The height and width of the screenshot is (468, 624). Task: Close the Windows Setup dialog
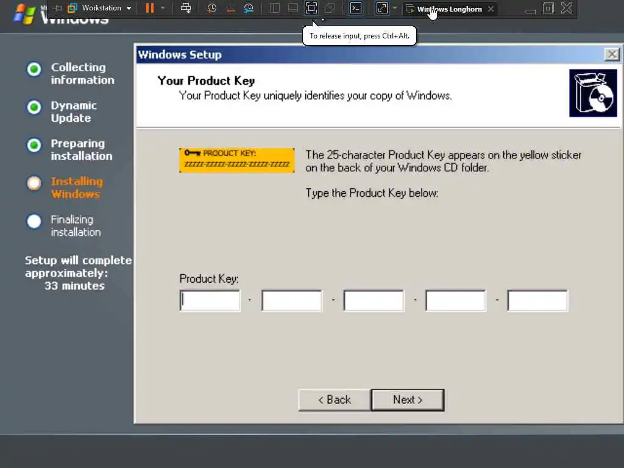point(612,54)
